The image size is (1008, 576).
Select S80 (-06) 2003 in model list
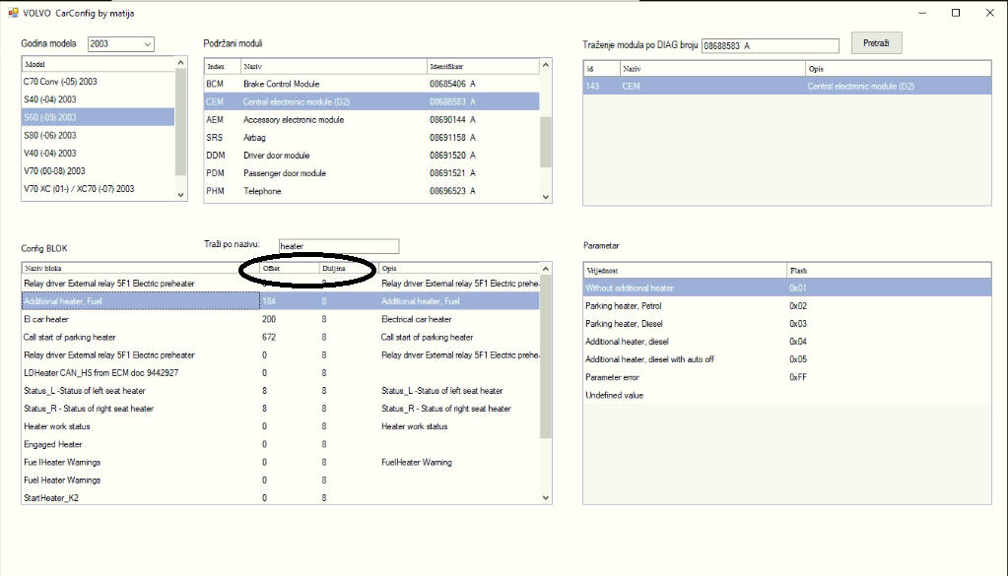50,135
